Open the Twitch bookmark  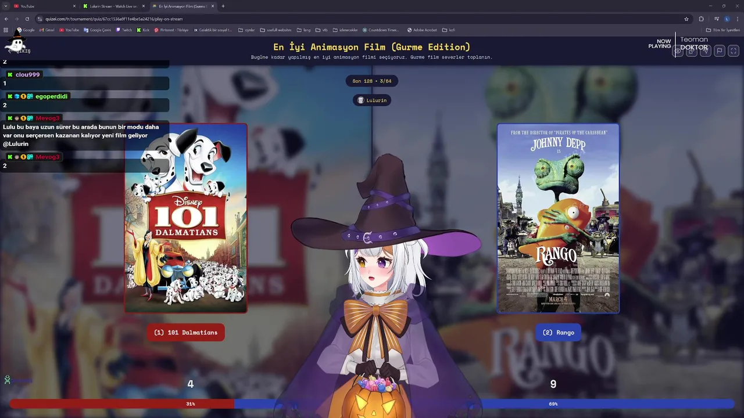124,30
